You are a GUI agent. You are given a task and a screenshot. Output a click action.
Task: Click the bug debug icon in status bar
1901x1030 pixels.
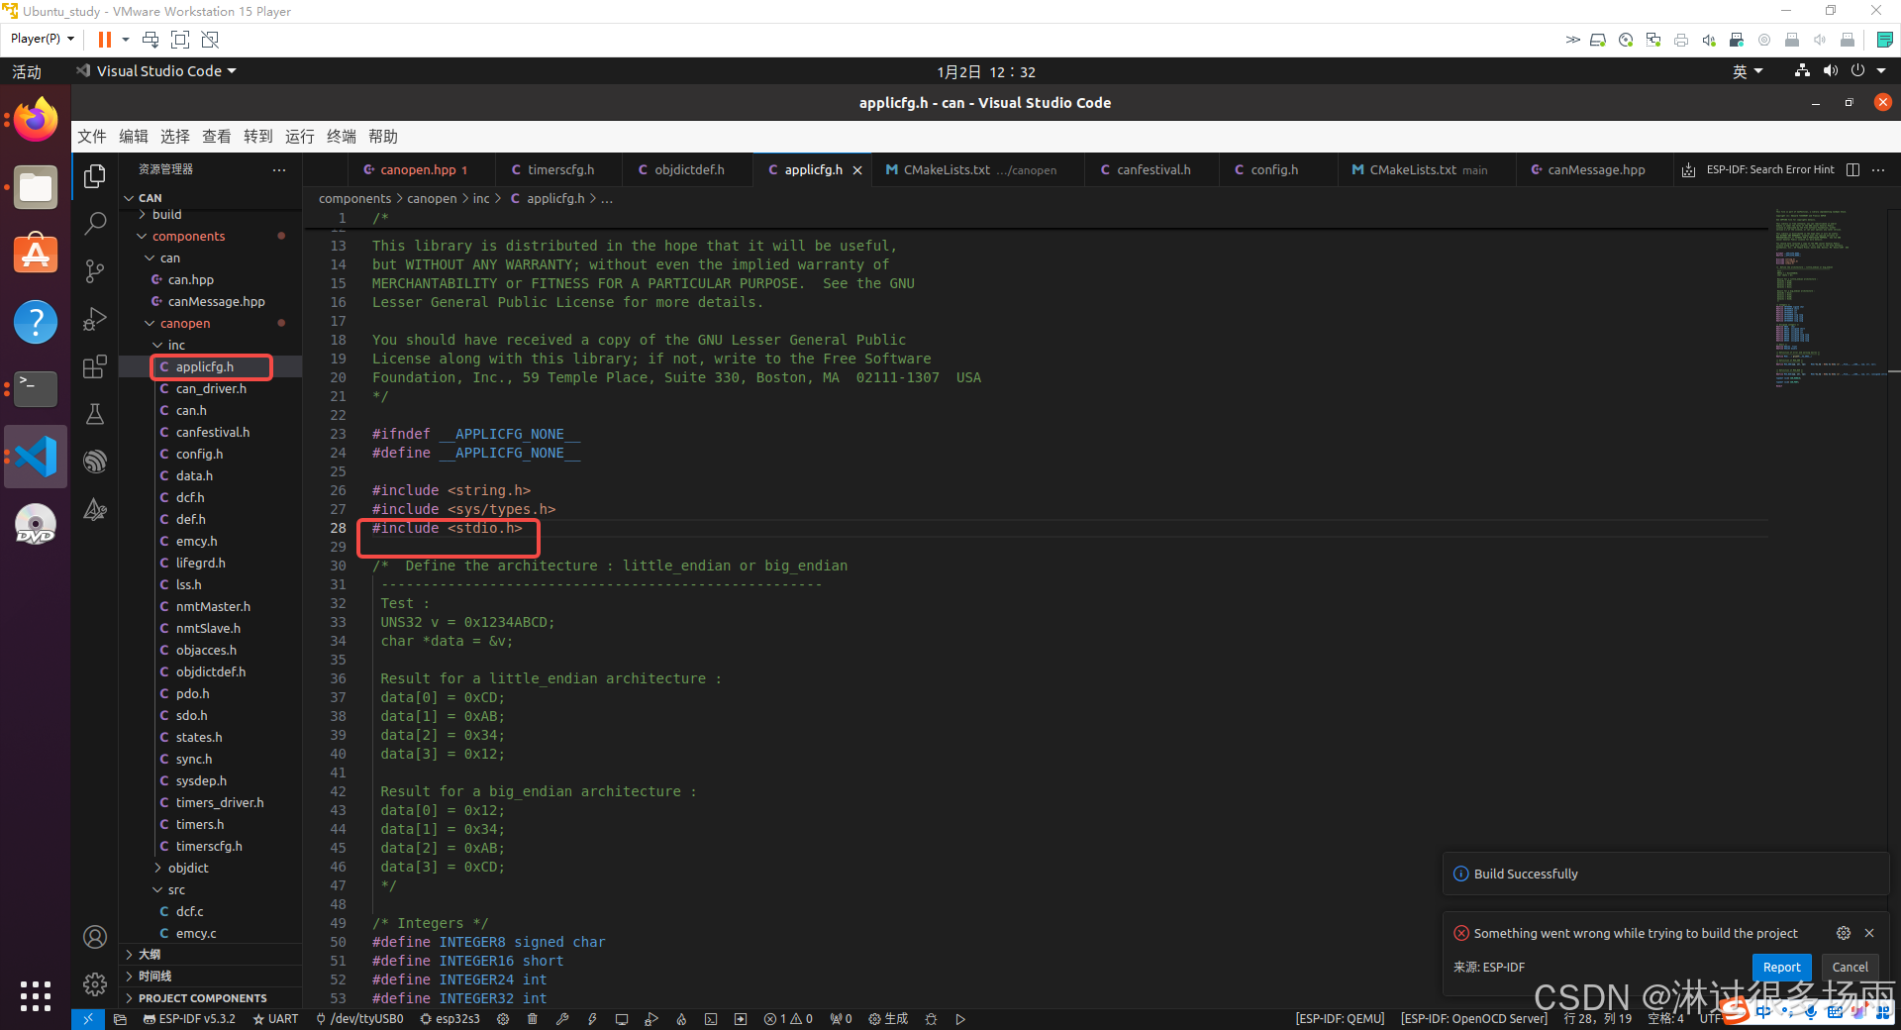point(931,1019)
